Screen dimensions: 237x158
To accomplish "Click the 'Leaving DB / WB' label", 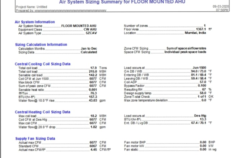I will (x=136, y=79).
